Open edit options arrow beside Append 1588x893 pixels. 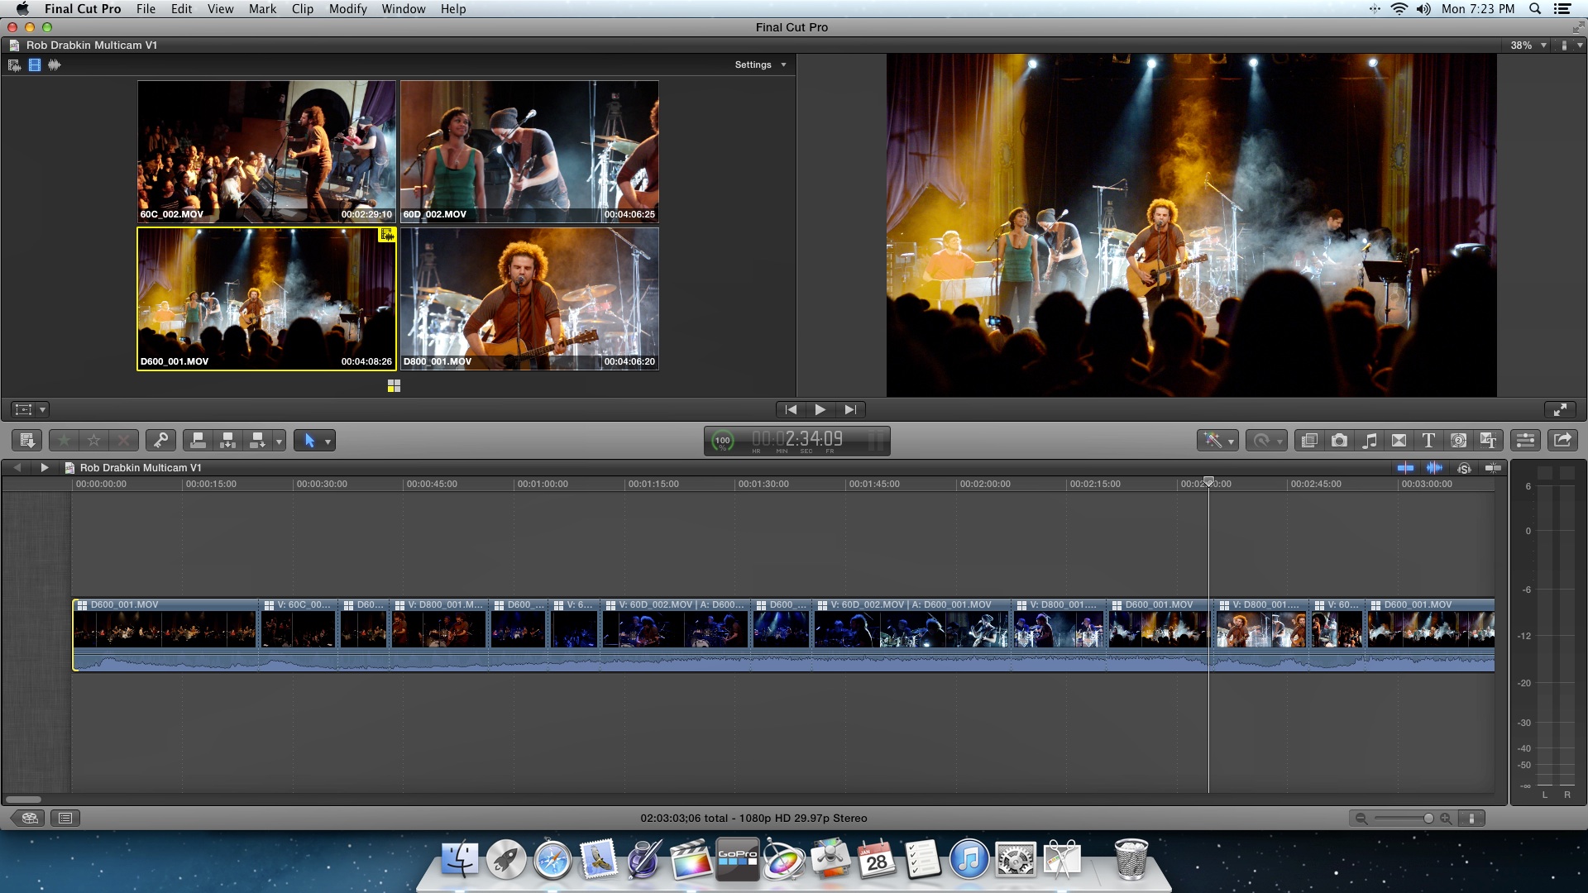click(279, 441)
